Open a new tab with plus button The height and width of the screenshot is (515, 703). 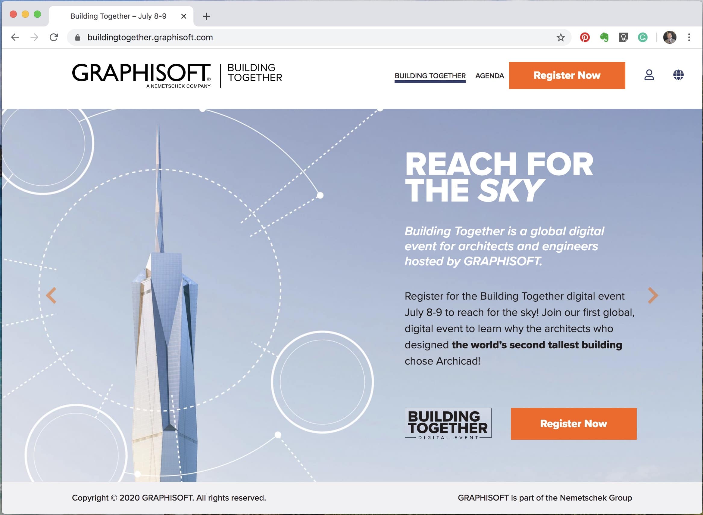[x=206, y=16]
